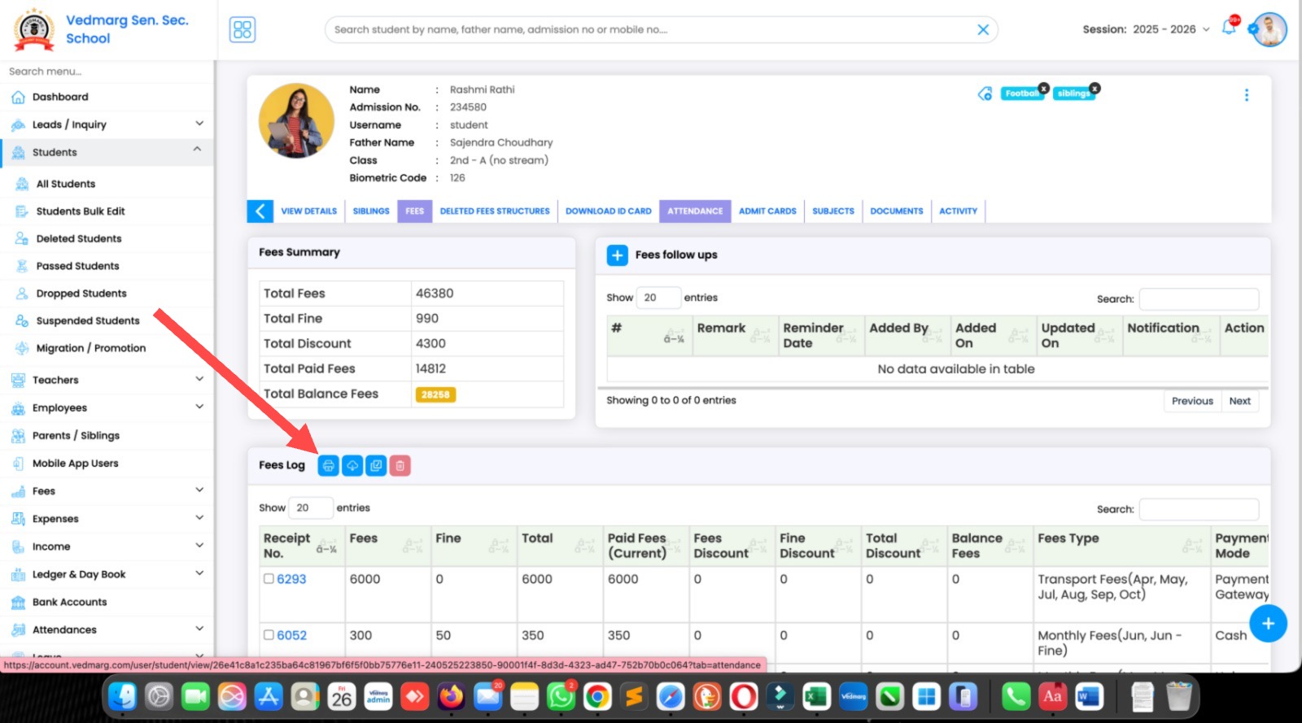
Task: Open the grid apps icon near search bar
Action: [242, 30]
